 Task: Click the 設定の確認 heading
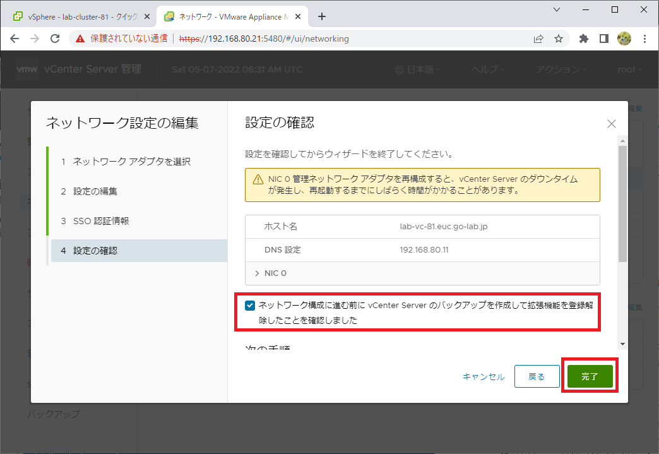pos(280,122)
